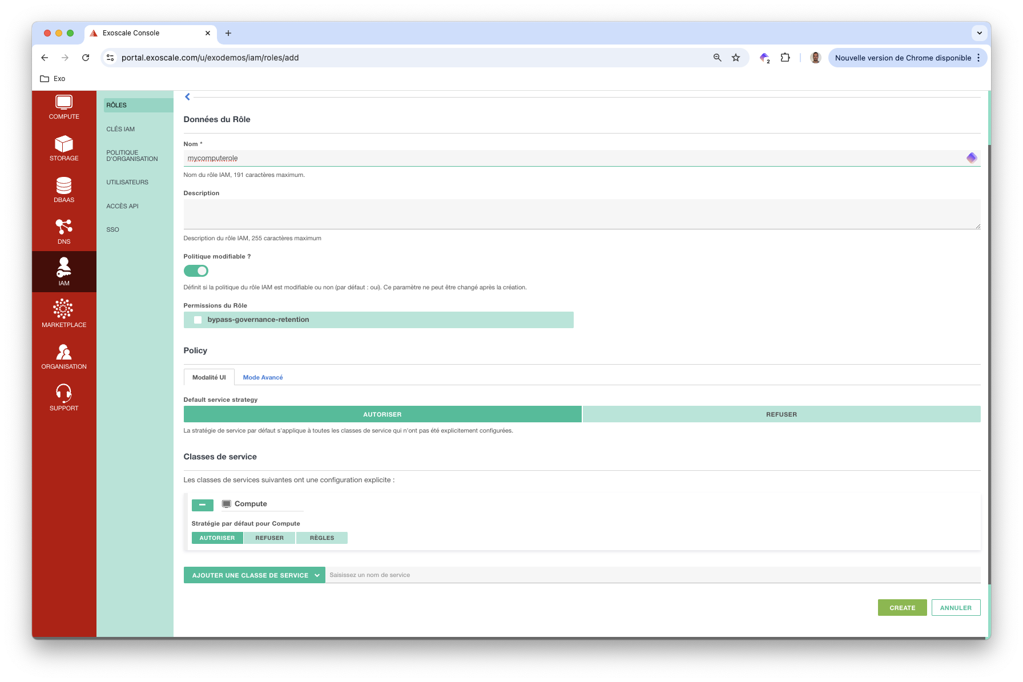Select RÈGLES strategy for Compute
The width and height of the screenshot is (1023, 682).
322,538
